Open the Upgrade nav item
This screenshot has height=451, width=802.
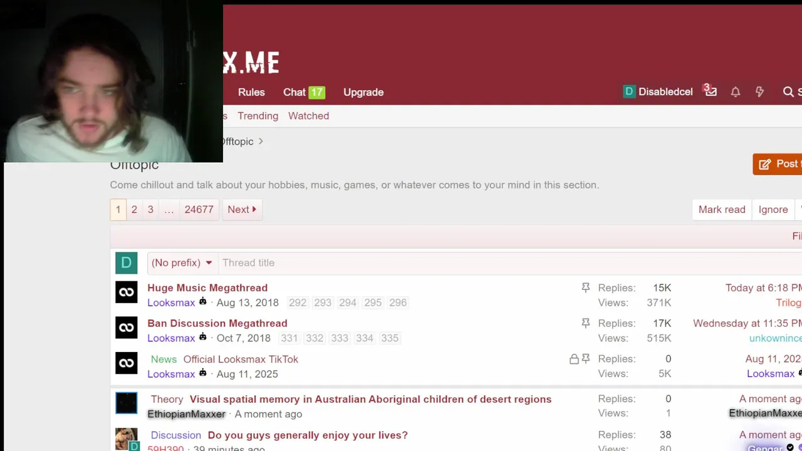tap(363, 92)
